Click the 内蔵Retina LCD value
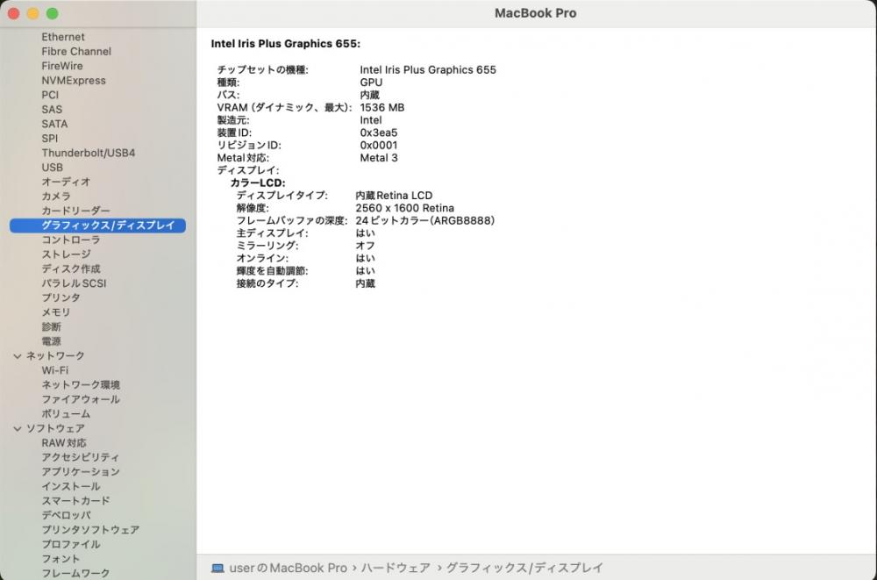 pyautogui.click(x=394, y=196)
